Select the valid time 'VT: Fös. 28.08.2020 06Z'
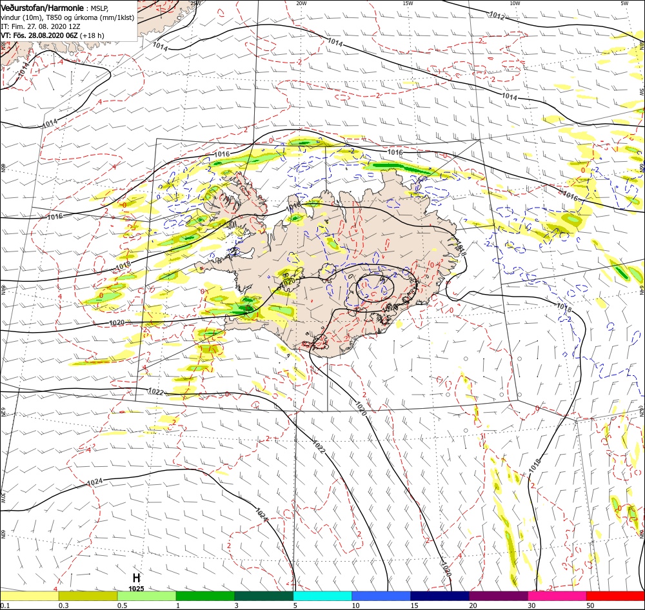Image resolution: width=645 pixels, height=610 pixels. pos(39,35)
